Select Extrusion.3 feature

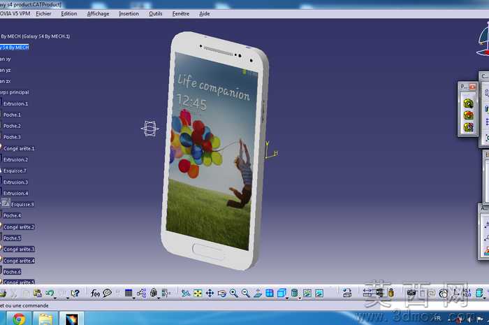[15, 182]
